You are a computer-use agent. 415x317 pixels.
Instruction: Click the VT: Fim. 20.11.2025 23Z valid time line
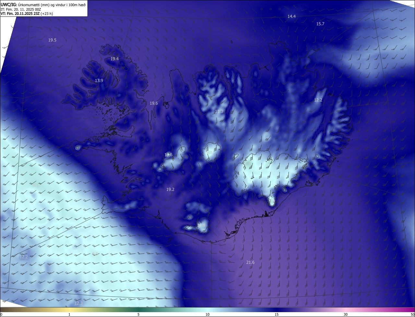tap(27, 14)
